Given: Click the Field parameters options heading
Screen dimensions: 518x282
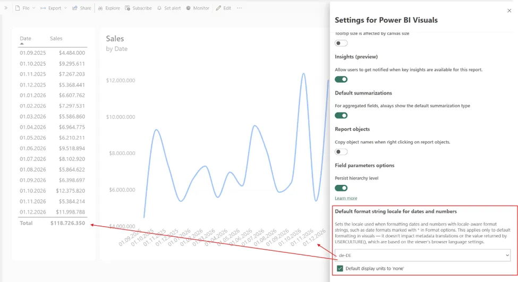Looking at the screenshot, I should click(364, 166).
